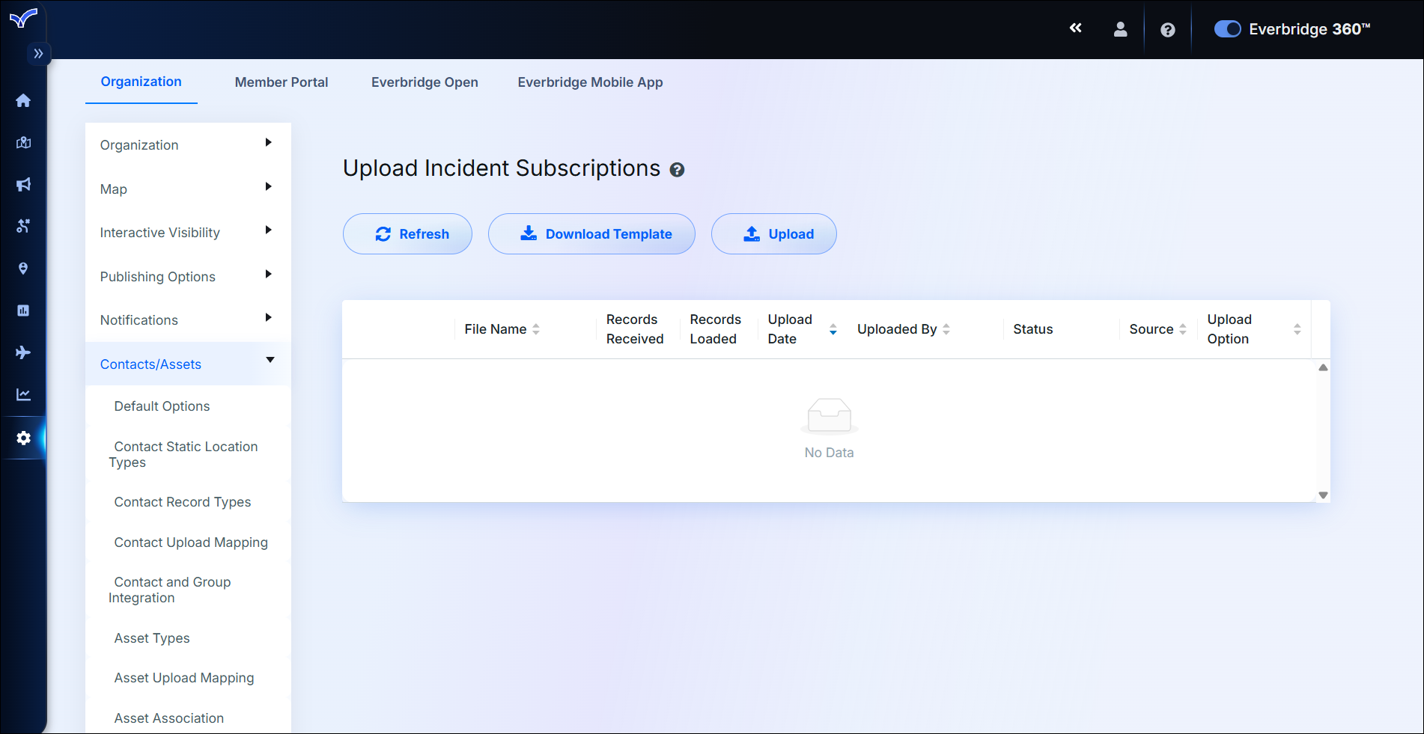Open the Communications megaphone icon

coord(23,184)
